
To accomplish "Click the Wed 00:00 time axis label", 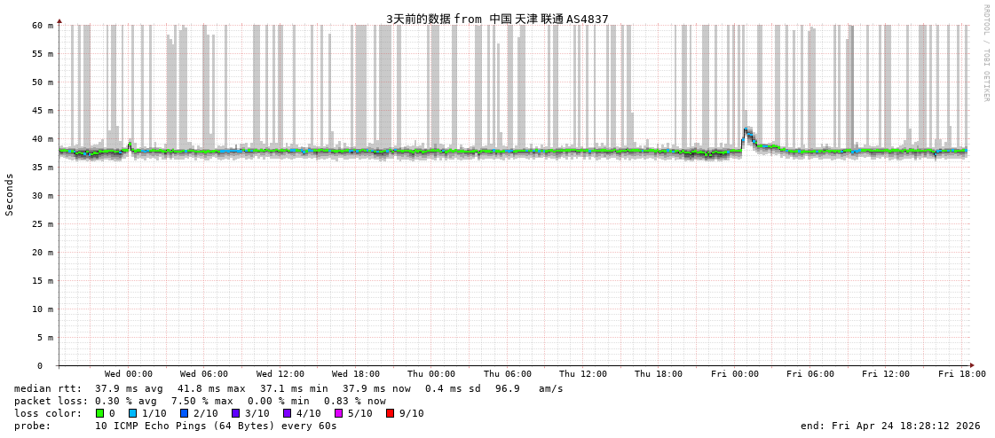I will [129, 374].
